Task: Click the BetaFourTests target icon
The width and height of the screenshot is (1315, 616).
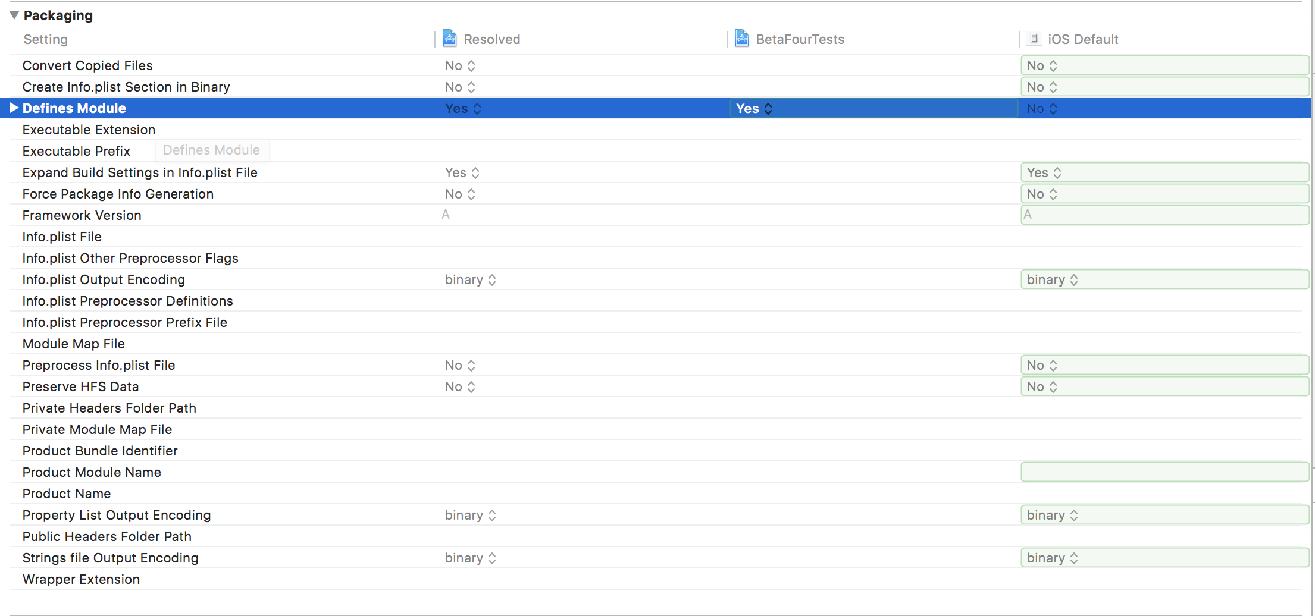Action: click(742, 39)
